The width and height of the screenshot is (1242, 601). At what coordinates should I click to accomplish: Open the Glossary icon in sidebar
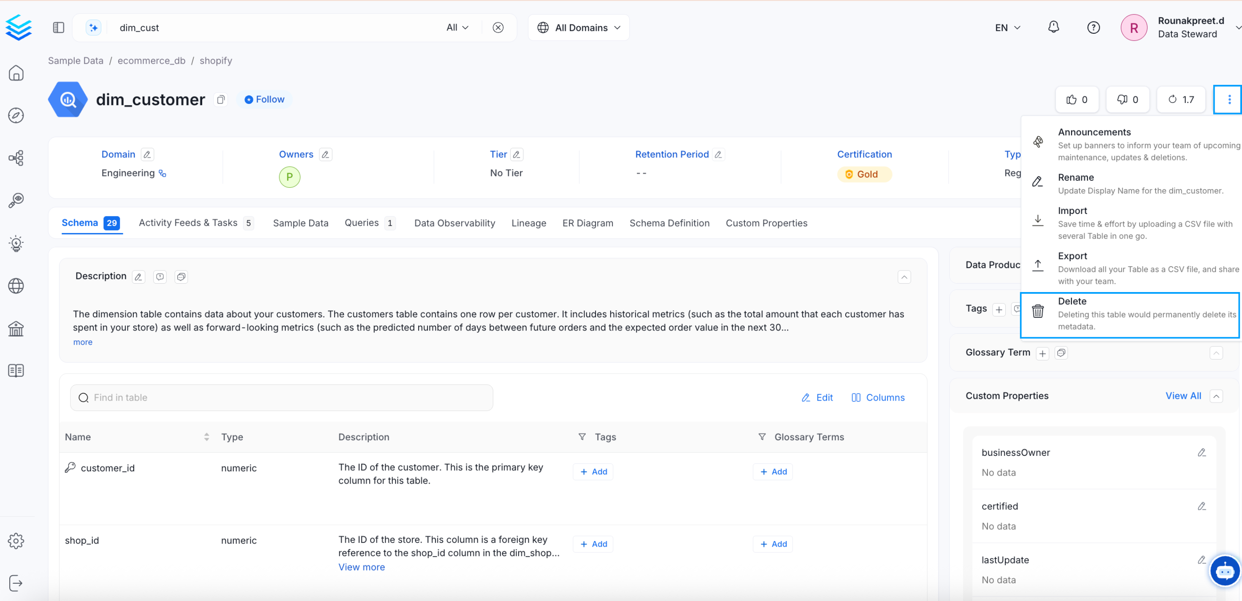(16, 371)
